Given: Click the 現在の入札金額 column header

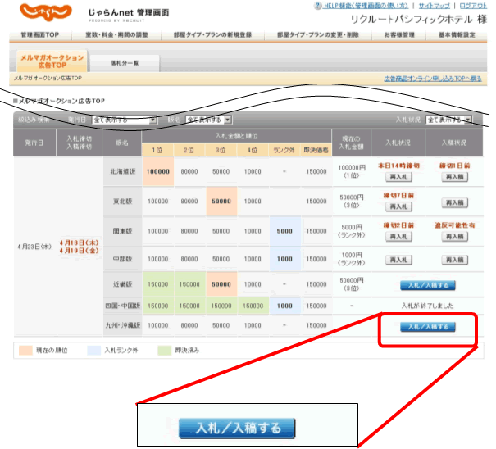Looking at the screenshot, I should (351, 143).
